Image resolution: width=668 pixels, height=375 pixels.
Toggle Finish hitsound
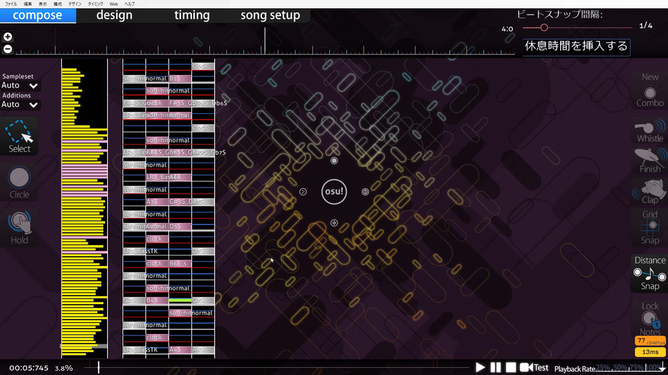pyautogui.click(x=650, y=160)
